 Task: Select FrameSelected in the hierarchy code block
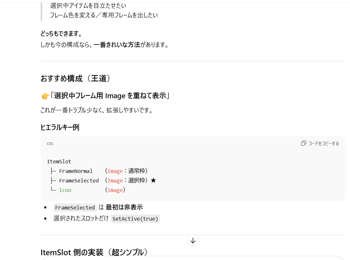pyautogui.click(x=79, y=181)
